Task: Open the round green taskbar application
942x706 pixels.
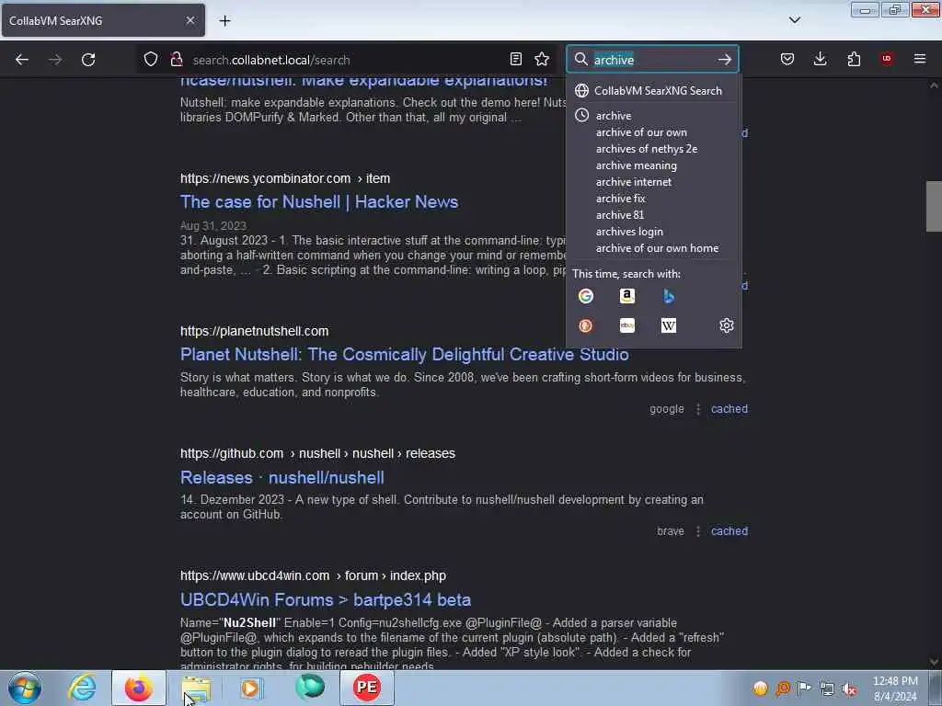Action: coord(309,688)
